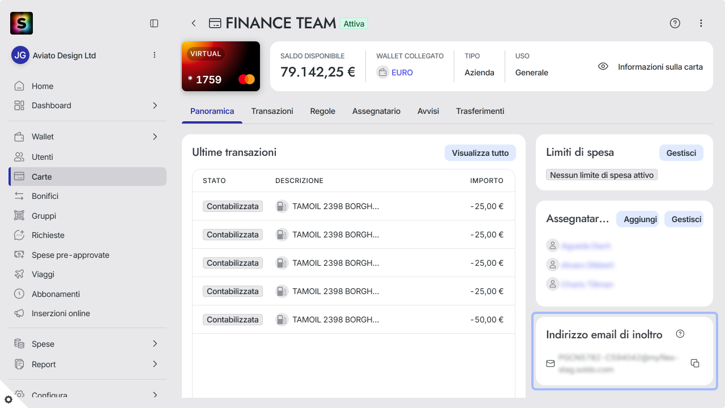Screen dimensions: 725x408
Task: Switch to the Avvisi tab
Action: tap(428, 111)
